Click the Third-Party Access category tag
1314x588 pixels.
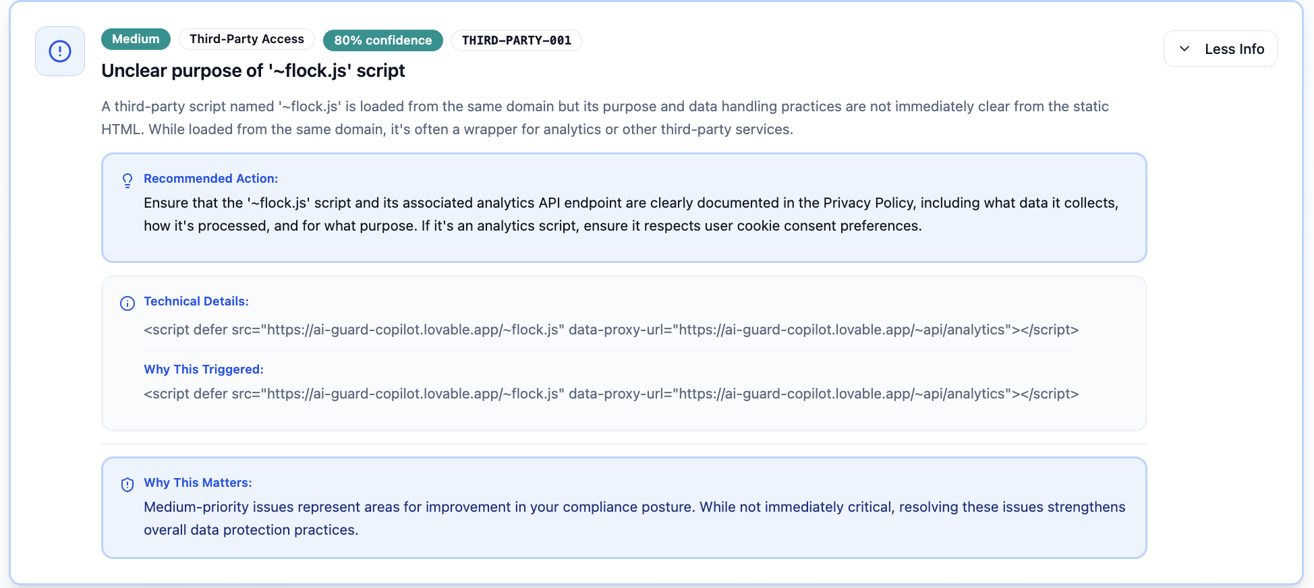point(246,39)
